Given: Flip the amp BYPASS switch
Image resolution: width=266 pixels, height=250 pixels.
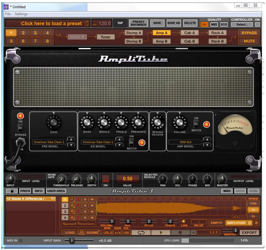Looking at the screenshot, I should click(20, 128).
